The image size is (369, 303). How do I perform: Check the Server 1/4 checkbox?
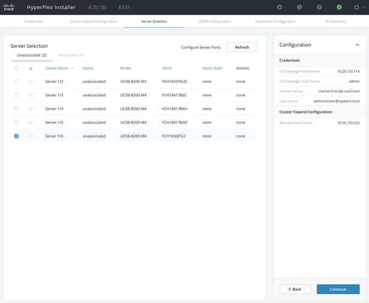click(16, 109)
